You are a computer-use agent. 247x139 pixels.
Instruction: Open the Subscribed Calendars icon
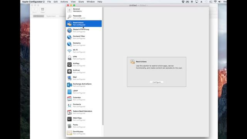[69, 112]
